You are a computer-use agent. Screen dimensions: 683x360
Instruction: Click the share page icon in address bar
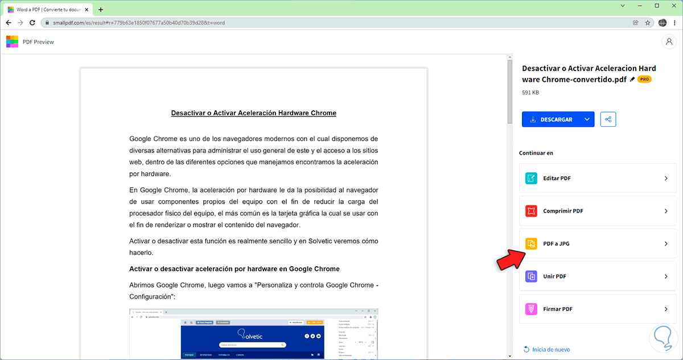click(x=635, y=23)
